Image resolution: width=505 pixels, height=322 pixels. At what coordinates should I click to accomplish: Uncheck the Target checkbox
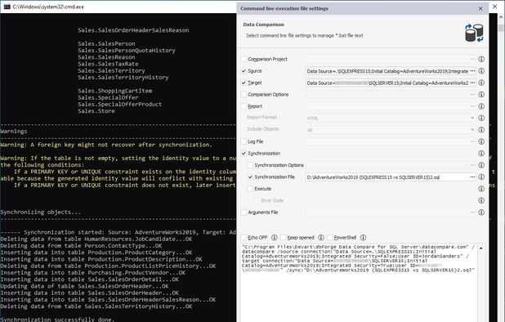(x=244, y=83)
